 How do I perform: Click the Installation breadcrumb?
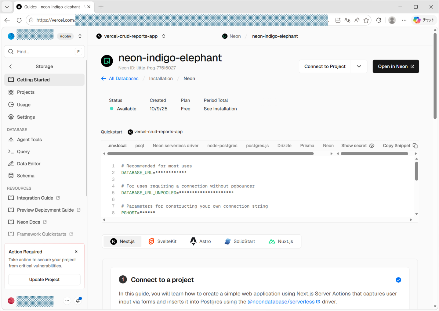161,78
